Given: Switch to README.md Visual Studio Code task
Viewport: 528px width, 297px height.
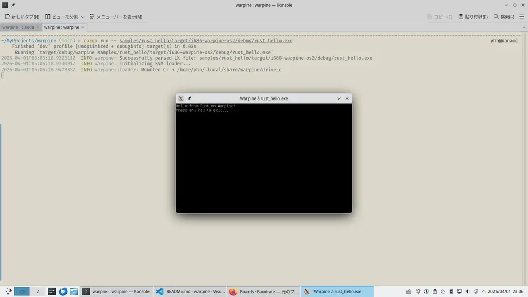Looking at the screenshot, I should click(190, 291).
